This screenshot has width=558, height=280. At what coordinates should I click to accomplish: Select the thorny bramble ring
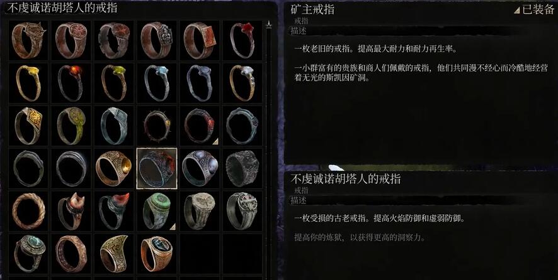157,126
